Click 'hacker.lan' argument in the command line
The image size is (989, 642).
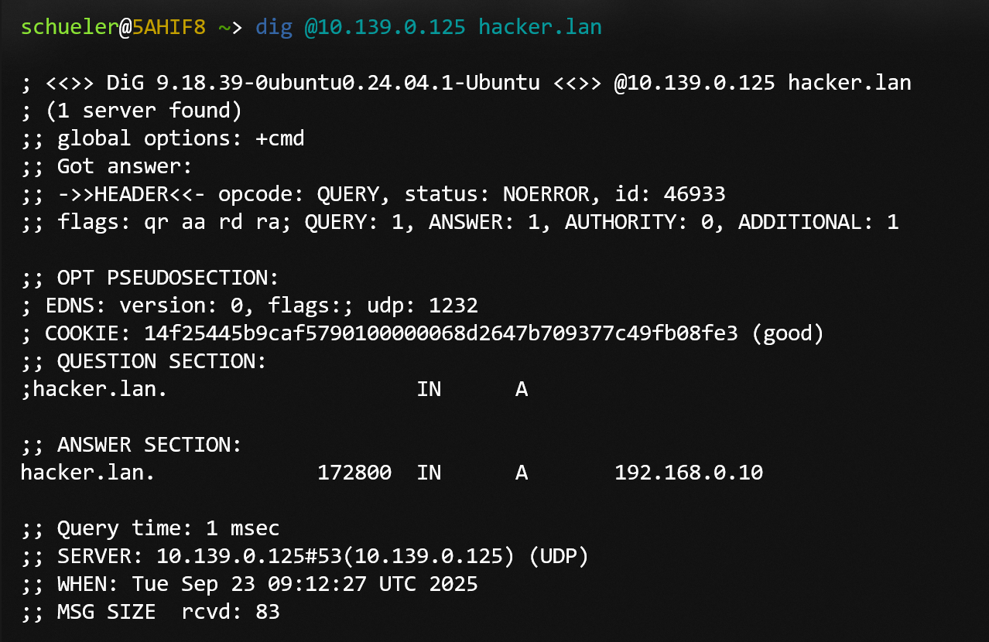point(539,28)
